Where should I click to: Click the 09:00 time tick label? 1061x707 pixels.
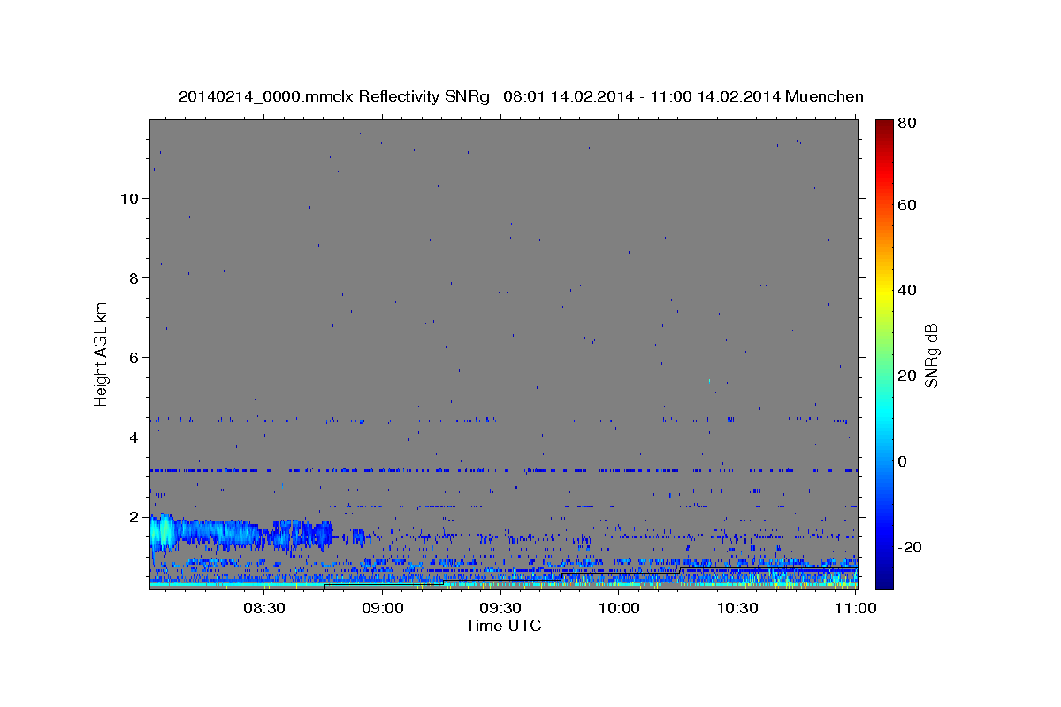pos(384,608)
